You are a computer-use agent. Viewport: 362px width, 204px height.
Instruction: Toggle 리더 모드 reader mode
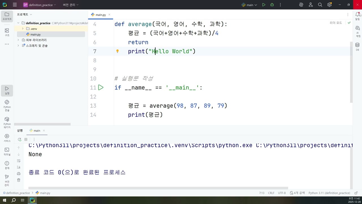336,23
